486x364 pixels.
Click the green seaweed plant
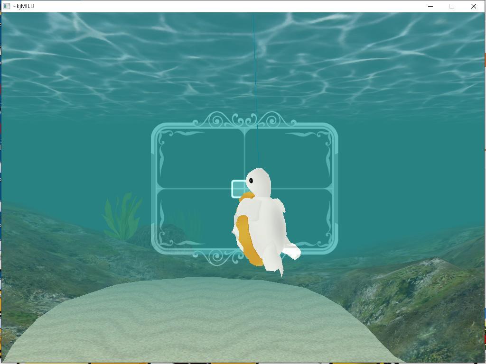point(122,216)
